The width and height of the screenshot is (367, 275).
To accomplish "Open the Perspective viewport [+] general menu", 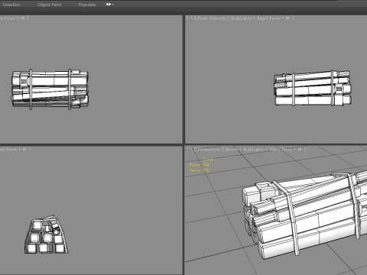I will pos(191,149).
